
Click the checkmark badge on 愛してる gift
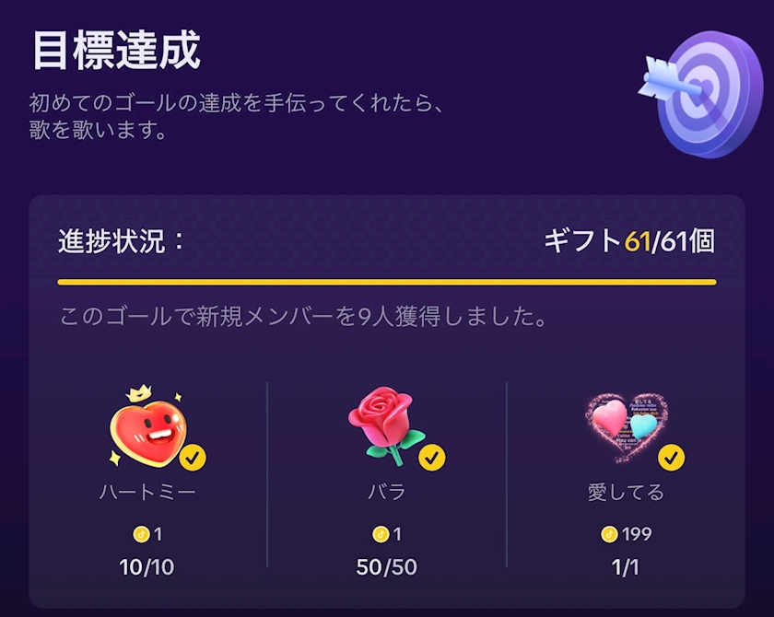672,457
